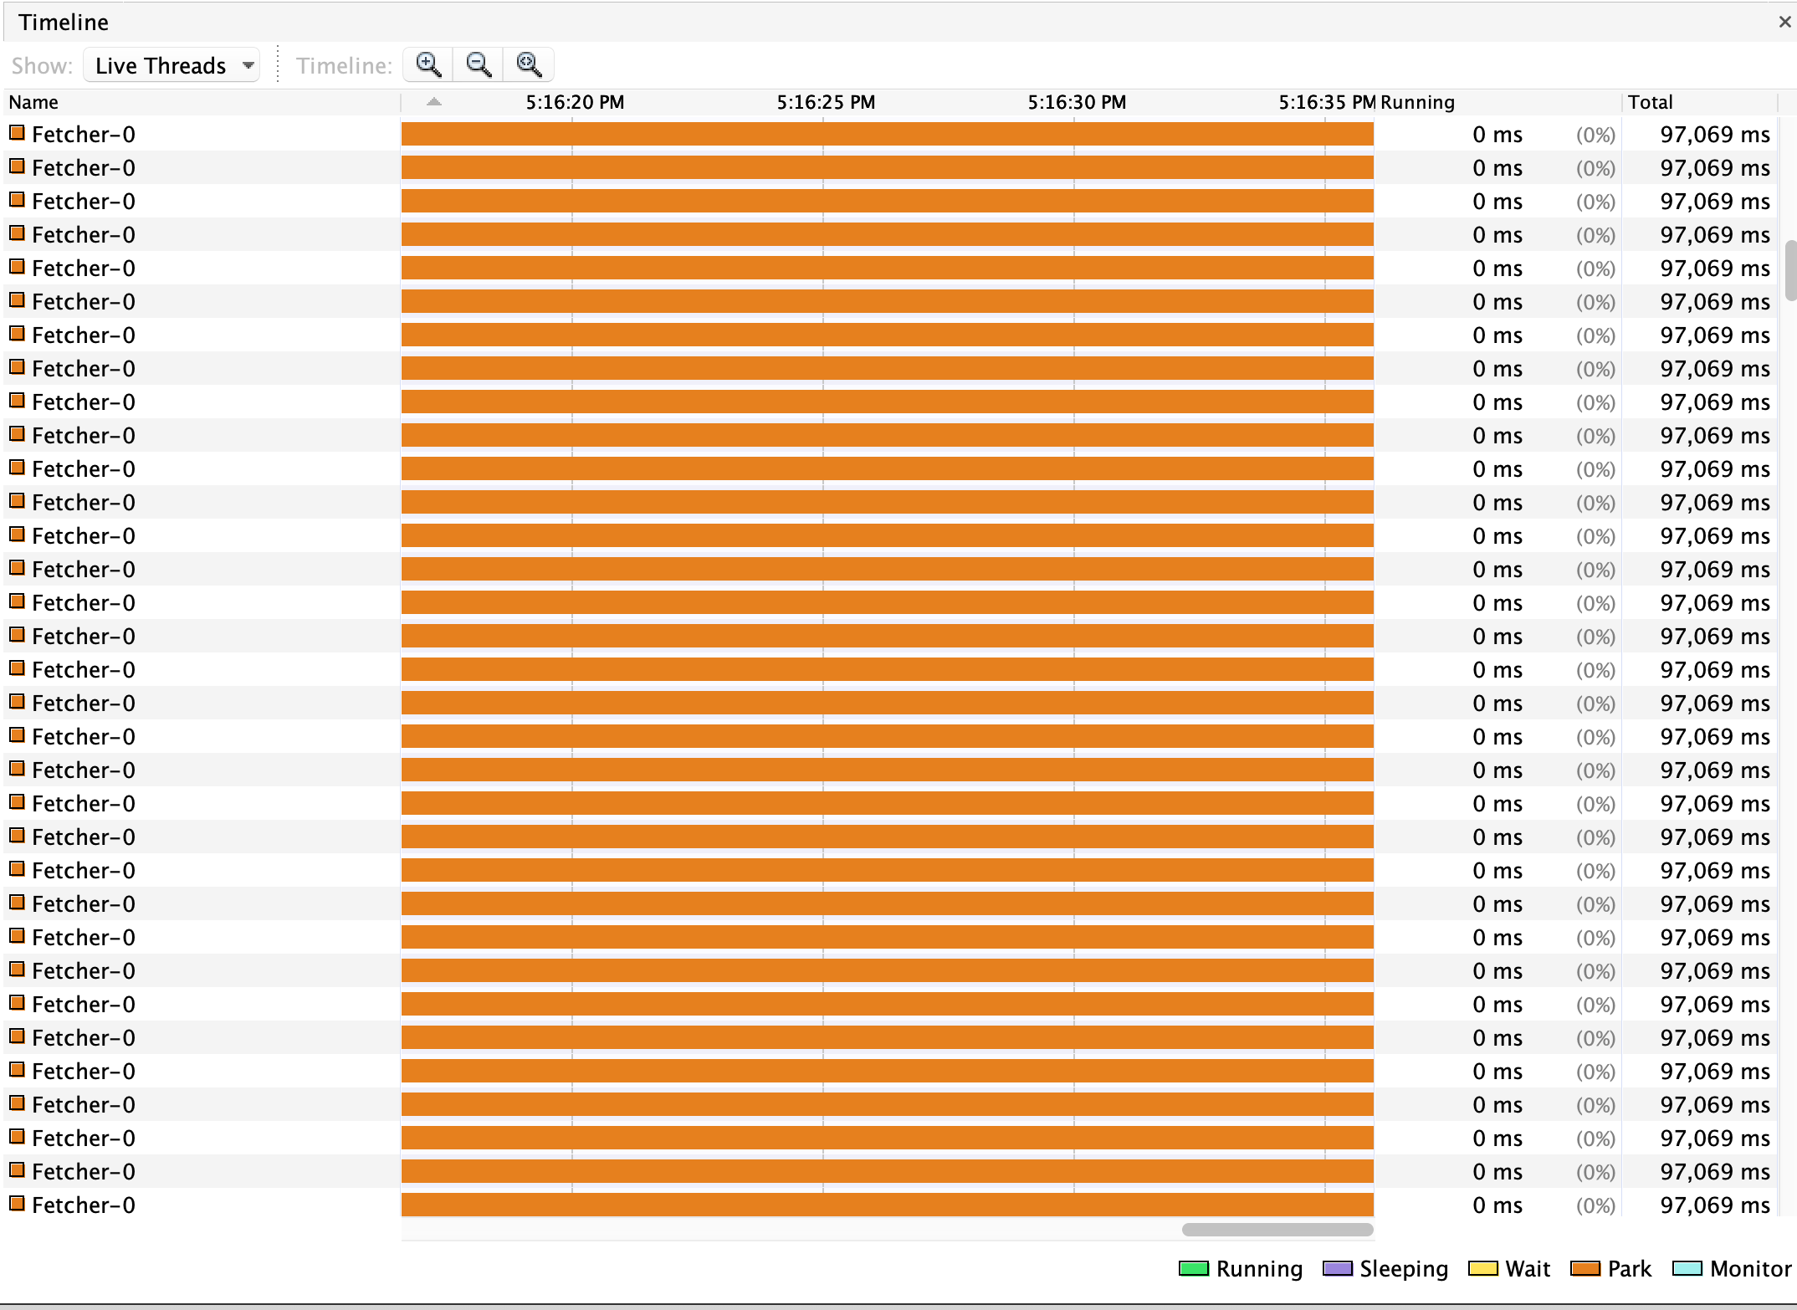Click the Running column header
Viewport: 1797px width, 1310px height.
point(1418,101)
